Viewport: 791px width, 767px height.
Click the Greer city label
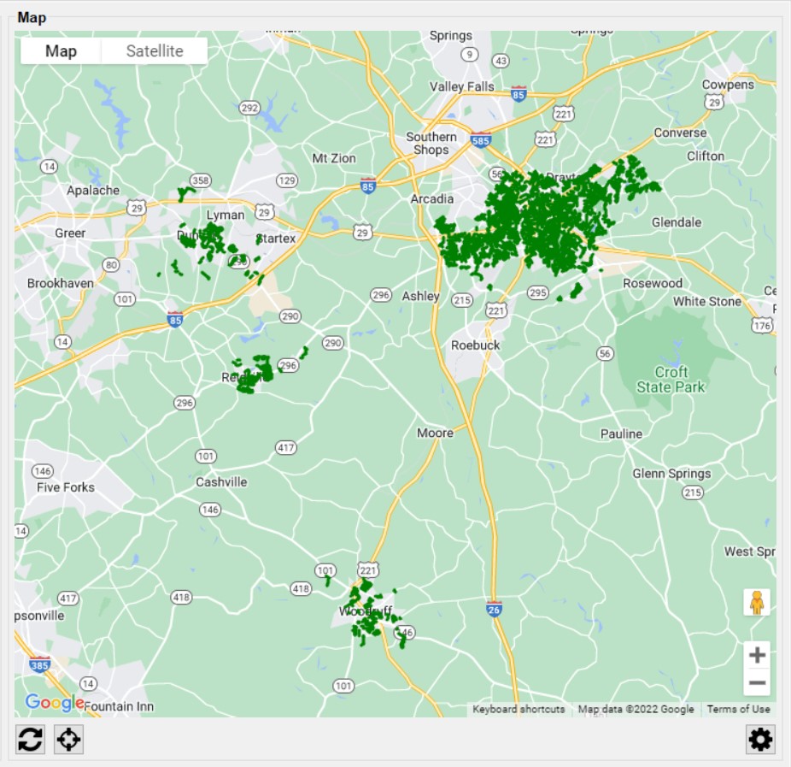click(70, 233)
